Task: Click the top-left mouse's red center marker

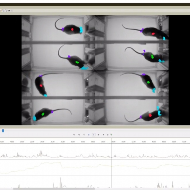Action: tap(72, 29)
